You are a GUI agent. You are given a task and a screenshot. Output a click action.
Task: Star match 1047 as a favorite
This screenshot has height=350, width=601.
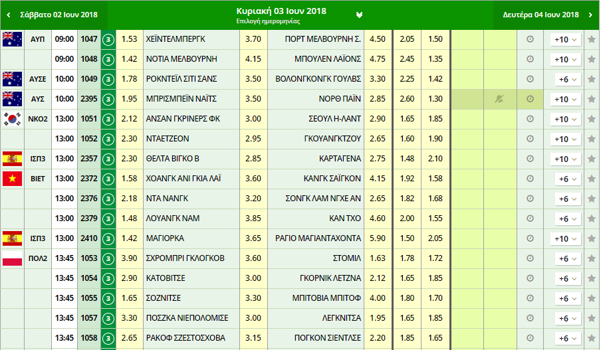[x=591, y=39]
